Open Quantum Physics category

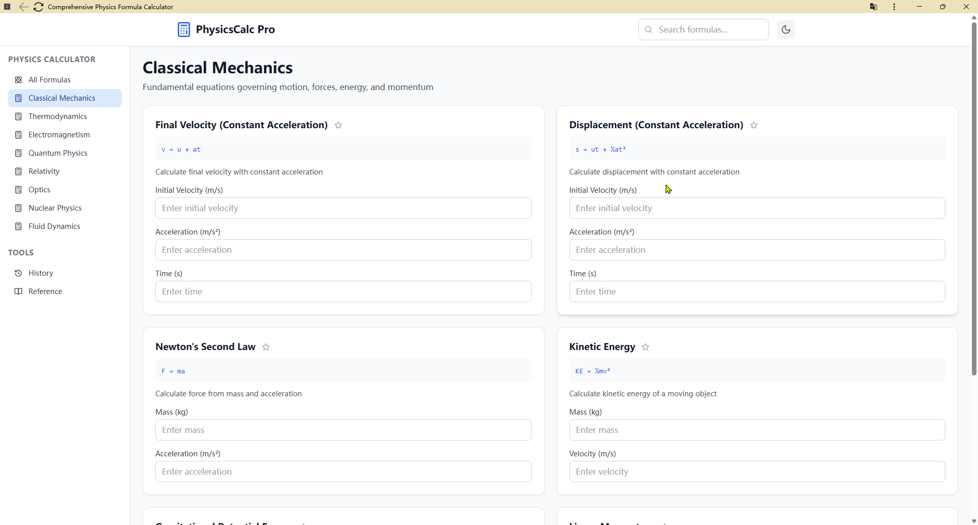(x=65, y=153)
